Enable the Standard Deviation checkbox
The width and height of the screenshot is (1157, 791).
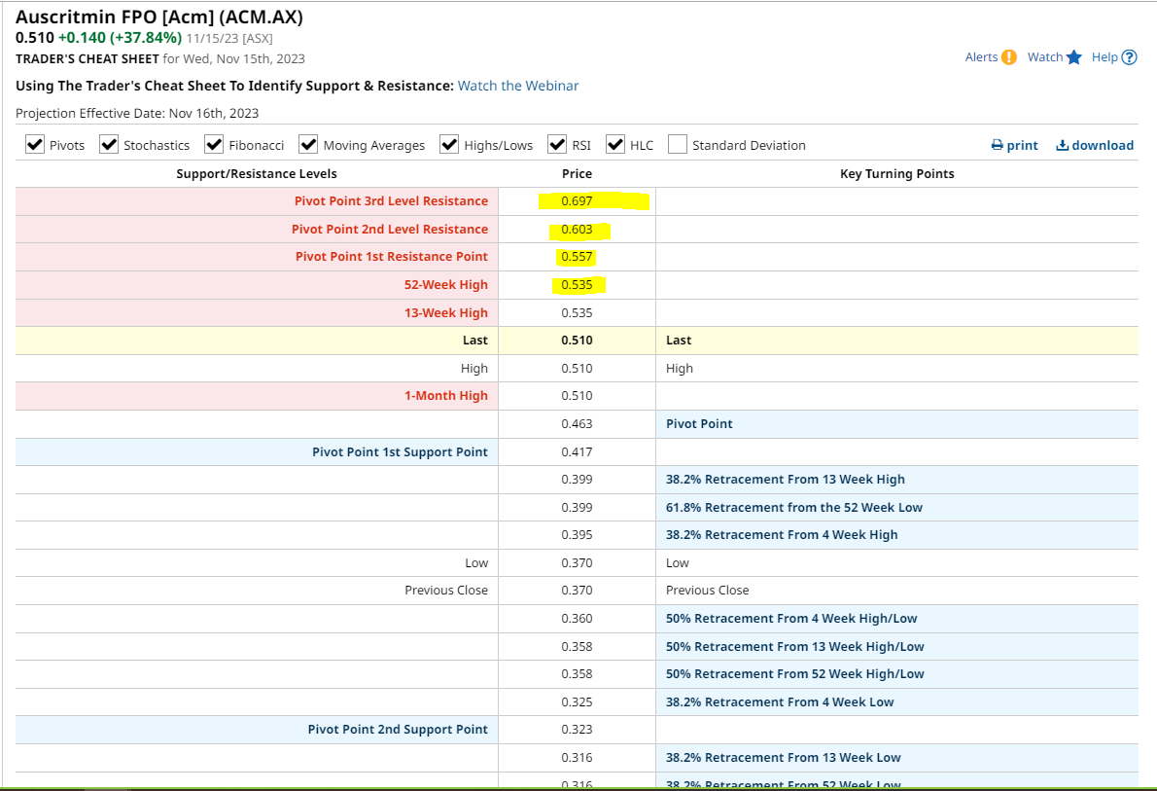tap(678, 144)
